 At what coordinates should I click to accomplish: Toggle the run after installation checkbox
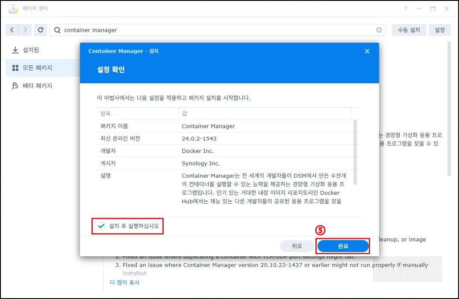(101, 226)
